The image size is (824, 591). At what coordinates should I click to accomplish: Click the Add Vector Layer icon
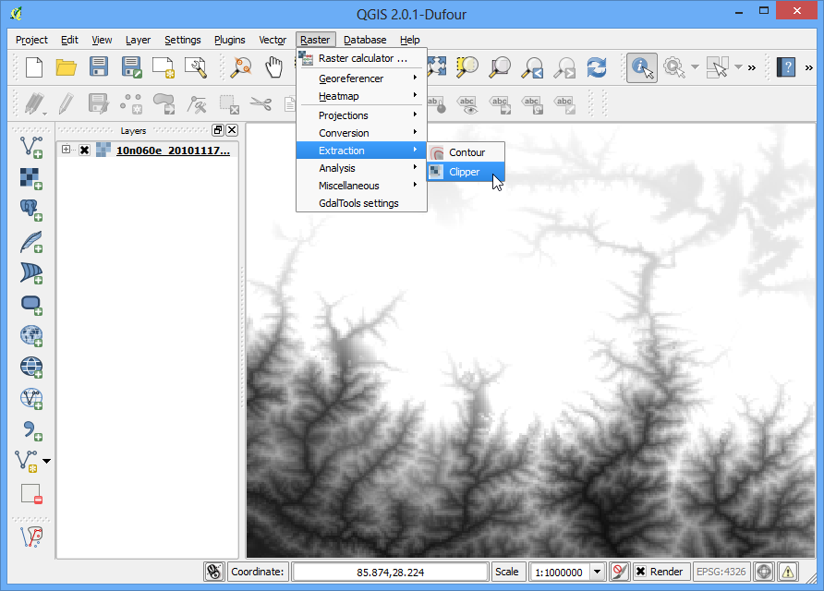point(31,147)
